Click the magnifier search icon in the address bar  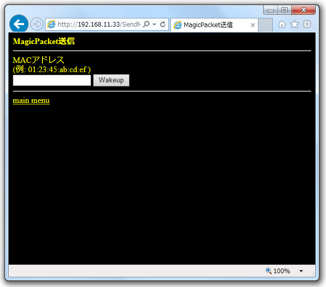click(146, 24)
